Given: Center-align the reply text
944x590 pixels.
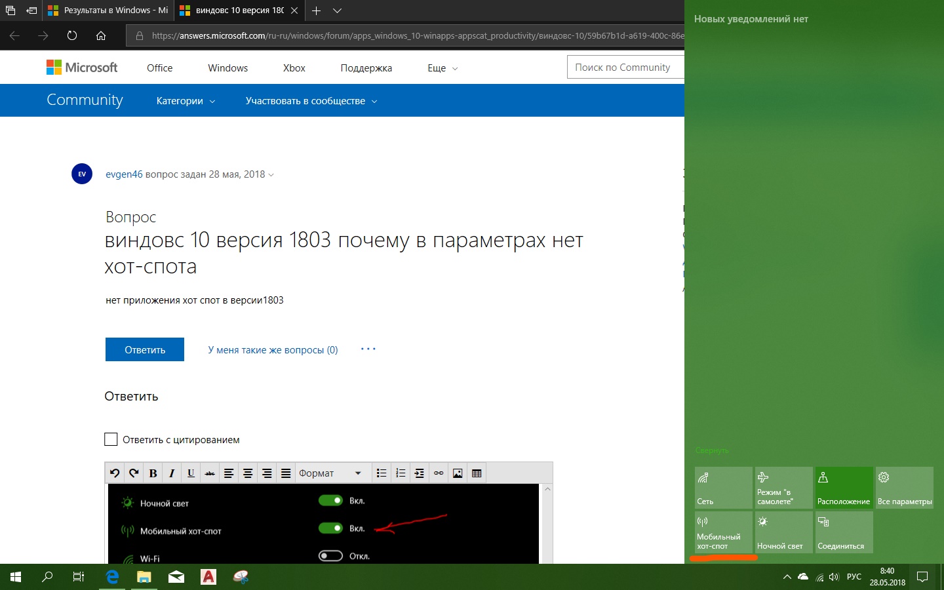Looking at the screenshot, I should click(248, 473).
